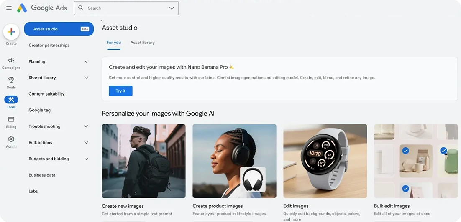Image resolution: width=461 pixels, height=222 pixels.
Task: Open Business data menu item
Action: [x=42, y=175]
